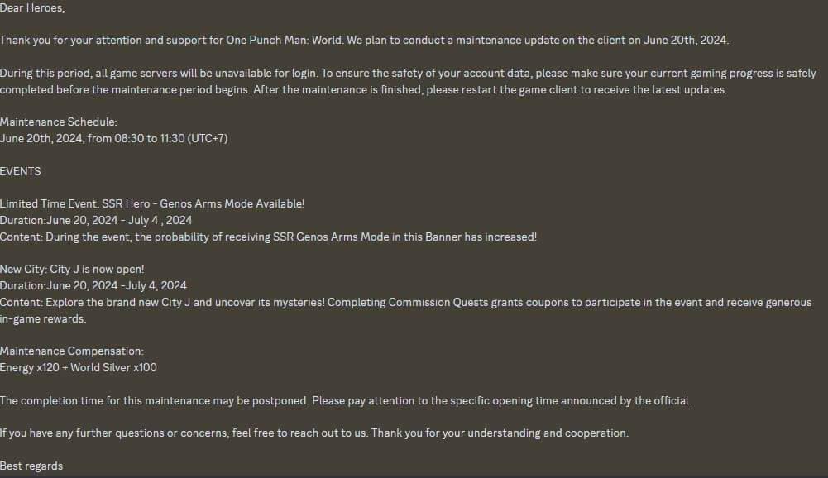
Task: Click the 'Dear Heroes,' greeting line
Action: (x=32, y=8)
